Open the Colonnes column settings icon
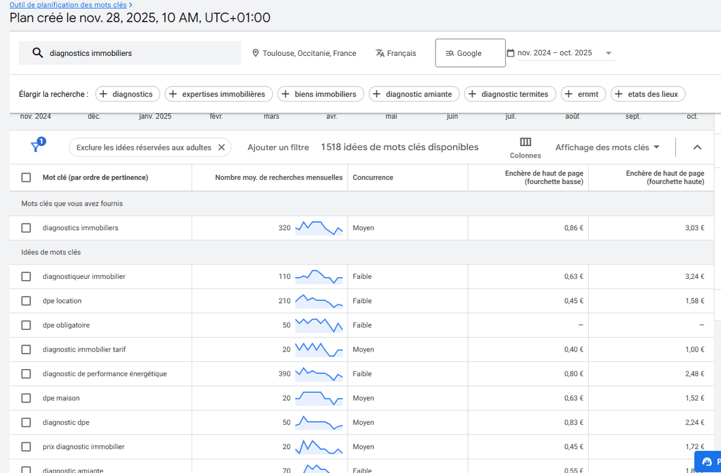Screen dimensions: 721x473 [x=525, y=142]
